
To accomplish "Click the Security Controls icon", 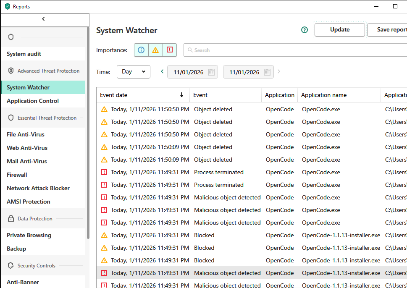I will point(11,265).
